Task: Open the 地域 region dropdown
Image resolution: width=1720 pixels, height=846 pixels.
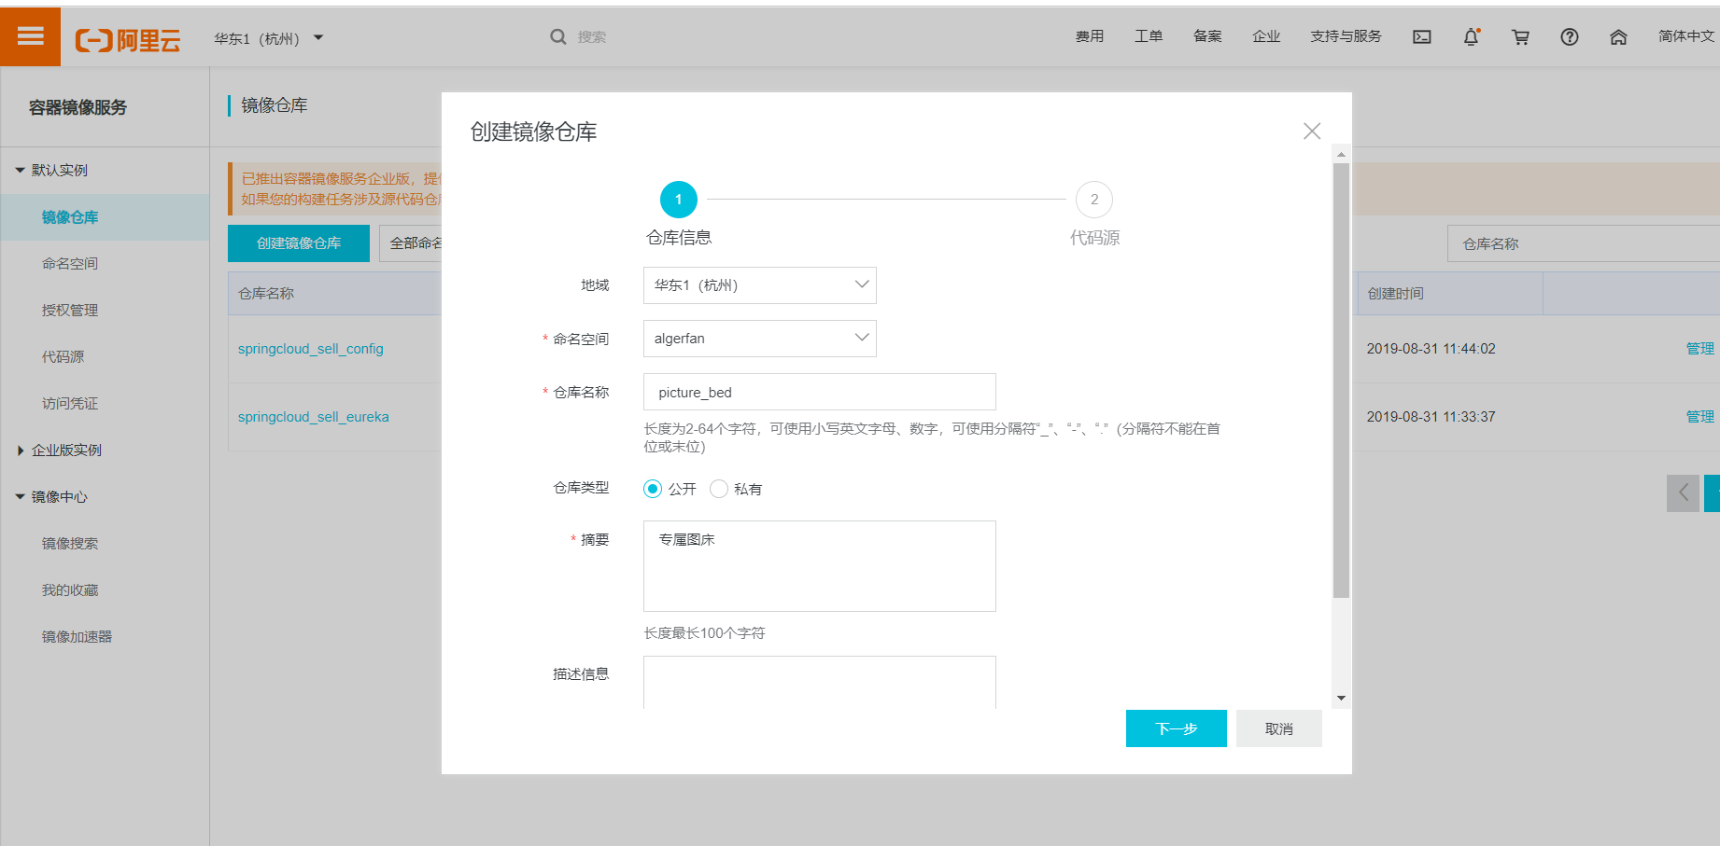Action: [x=760, y=285]
